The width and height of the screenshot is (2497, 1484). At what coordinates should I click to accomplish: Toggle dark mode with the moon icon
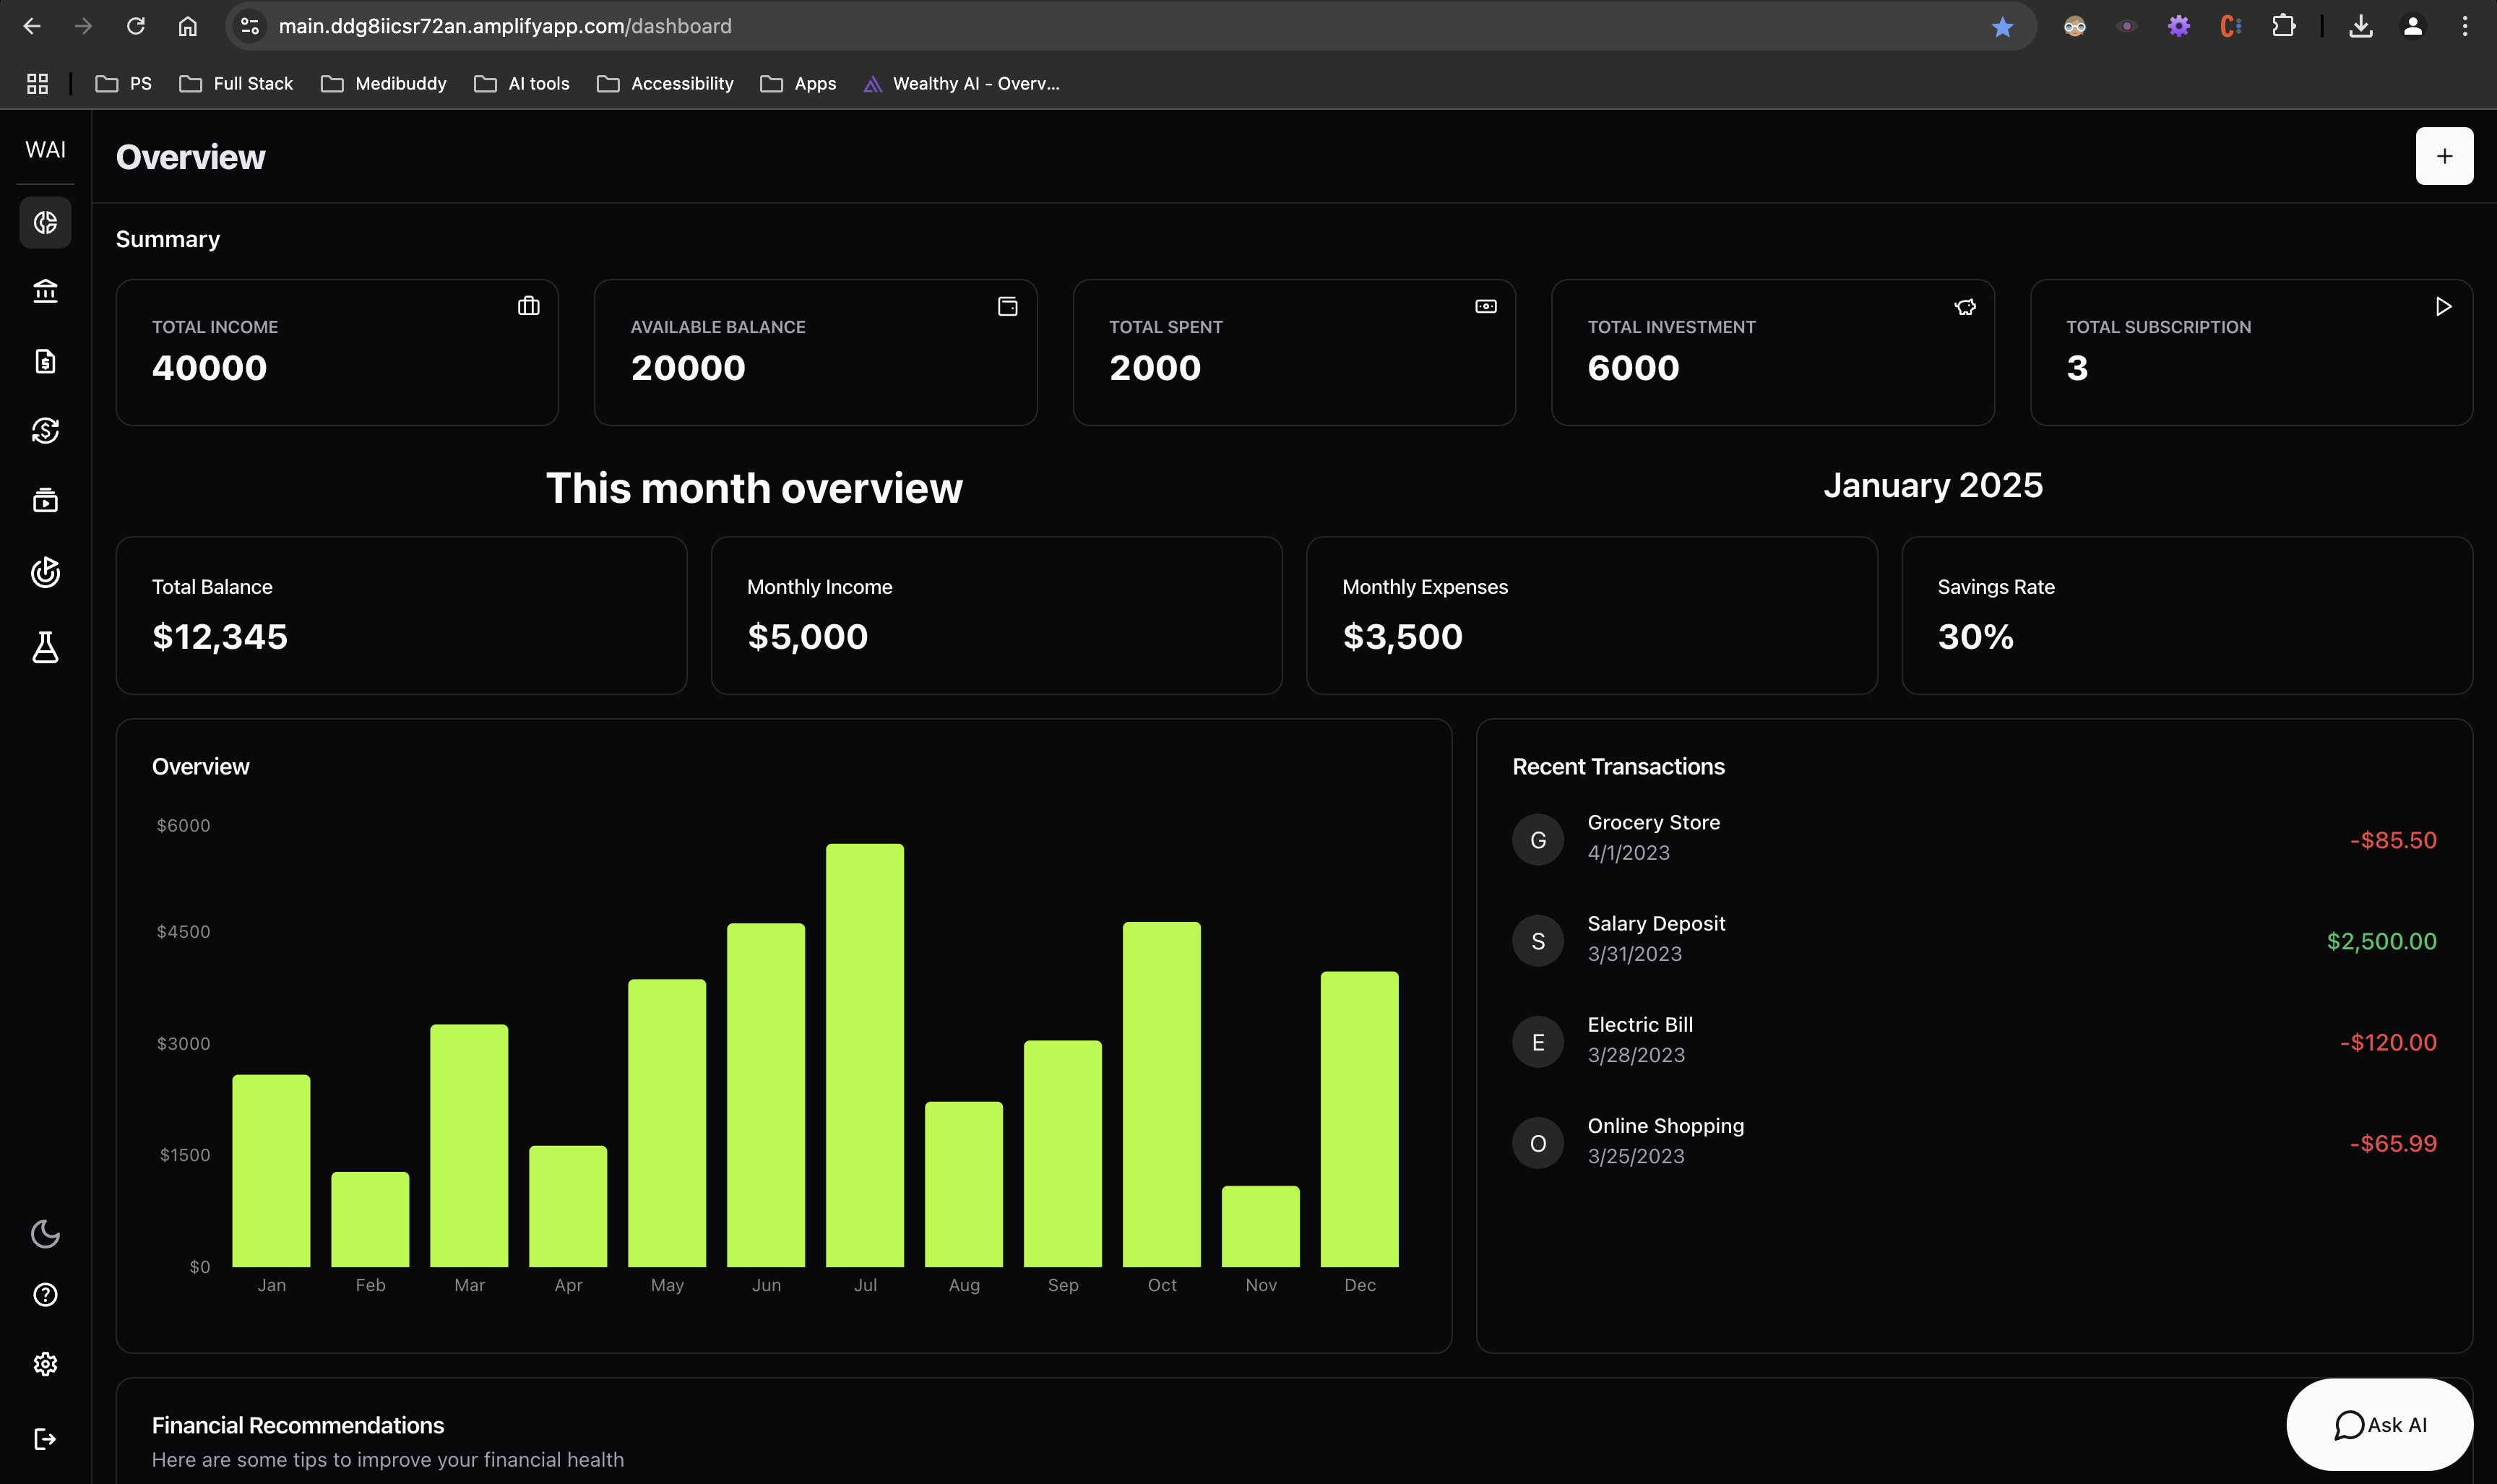coord(45,1234)
